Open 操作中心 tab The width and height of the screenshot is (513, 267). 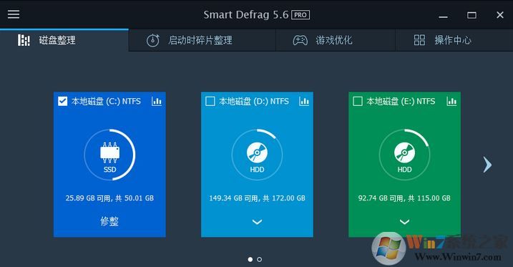click(x=454, y=40)
